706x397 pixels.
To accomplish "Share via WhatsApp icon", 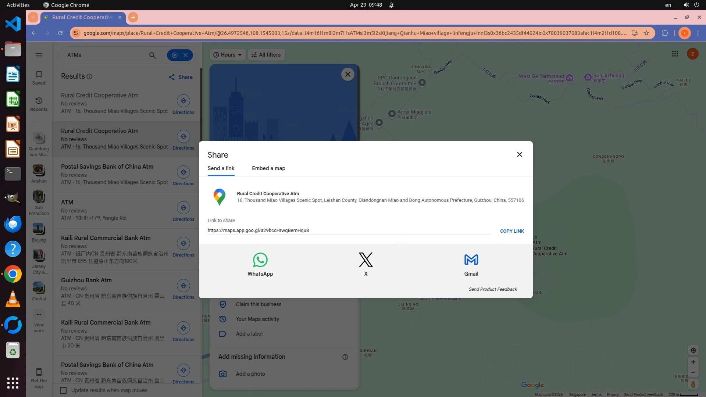I will pyautogui.click(x=260, y=260).
